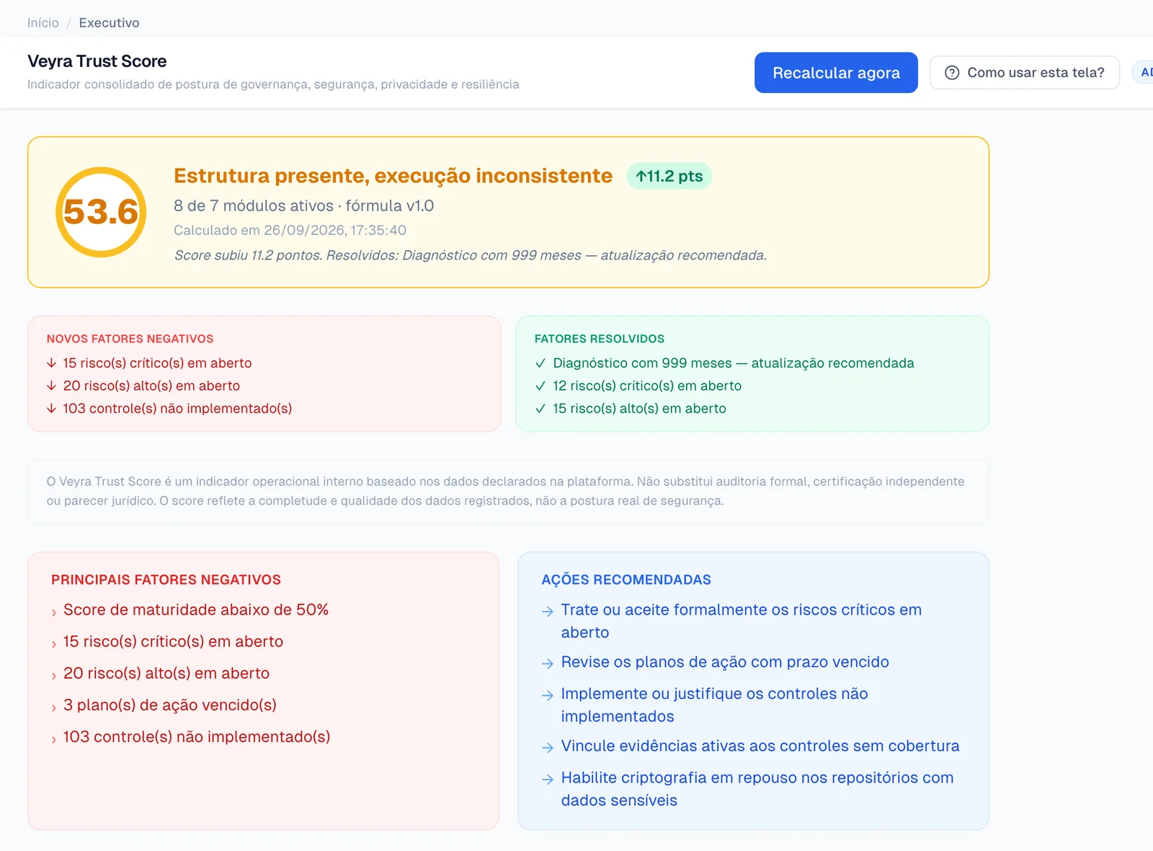The width and height of the screenshot is (1153, 851).
Task: Click the arrow beside 'Habilite criptografia em repouso'
Action: [x=548, y=779]
